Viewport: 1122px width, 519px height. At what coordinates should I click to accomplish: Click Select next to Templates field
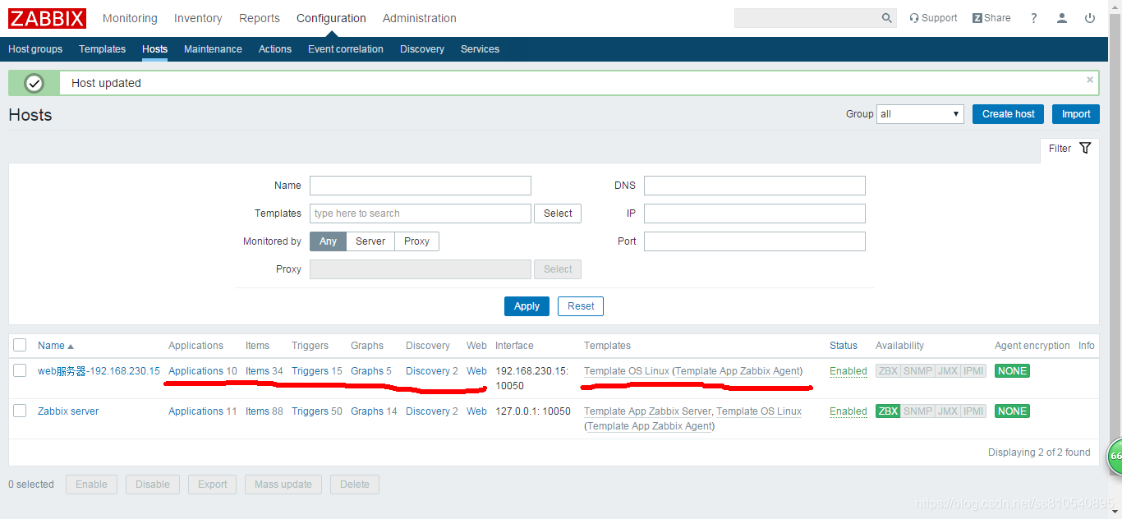(x=558, y=214)
